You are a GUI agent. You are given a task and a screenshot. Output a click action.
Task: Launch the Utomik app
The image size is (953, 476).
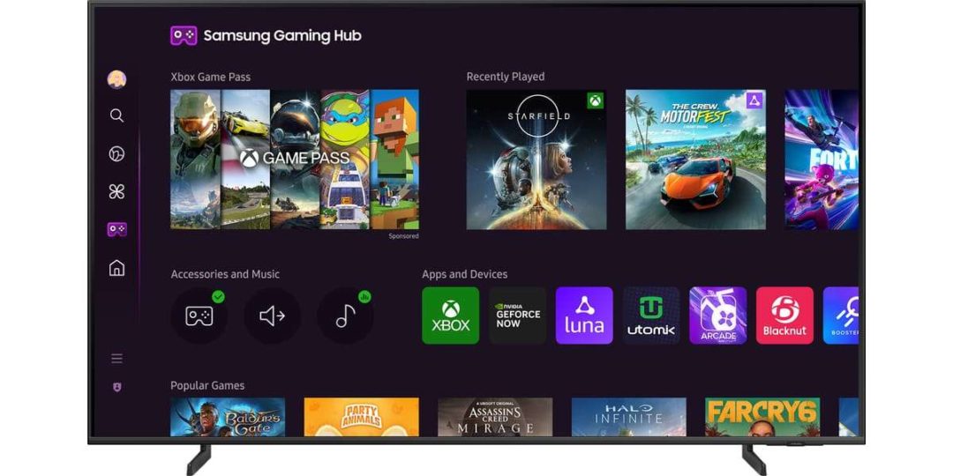[651, 316]
